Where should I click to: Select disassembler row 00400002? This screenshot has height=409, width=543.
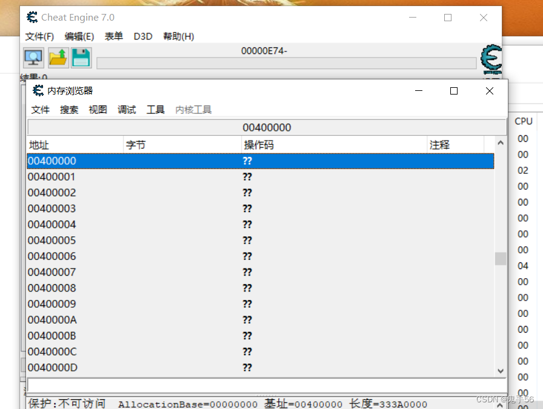[x=261, y=193]
